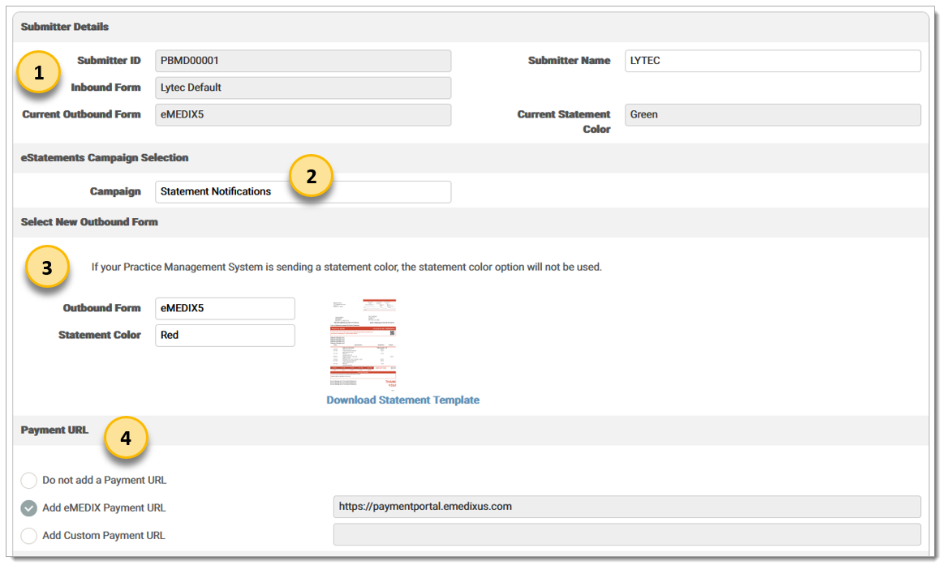This screenshot has height=565, width=942.
Task: Choose the Add Custom Payment URL option
Action: (x=29, y=536)
